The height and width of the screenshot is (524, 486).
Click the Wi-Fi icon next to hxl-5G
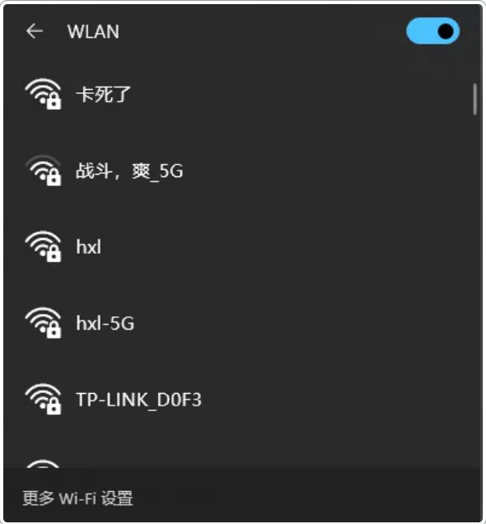point(43,322)
